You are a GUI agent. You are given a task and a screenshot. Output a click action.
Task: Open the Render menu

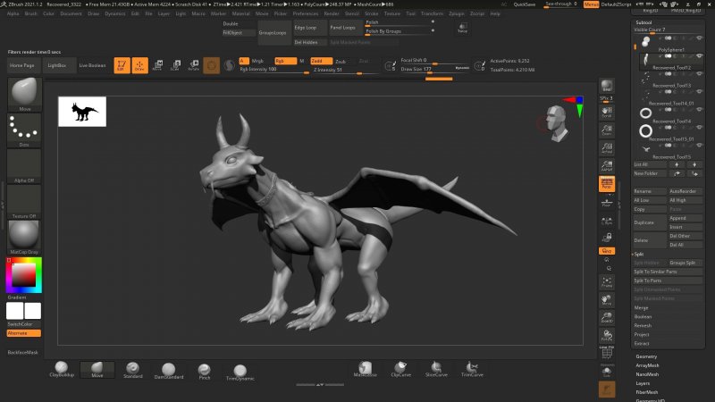tap(332, 13)
